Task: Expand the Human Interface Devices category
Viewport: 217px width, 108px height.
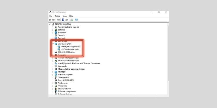Action: [53, 58]
